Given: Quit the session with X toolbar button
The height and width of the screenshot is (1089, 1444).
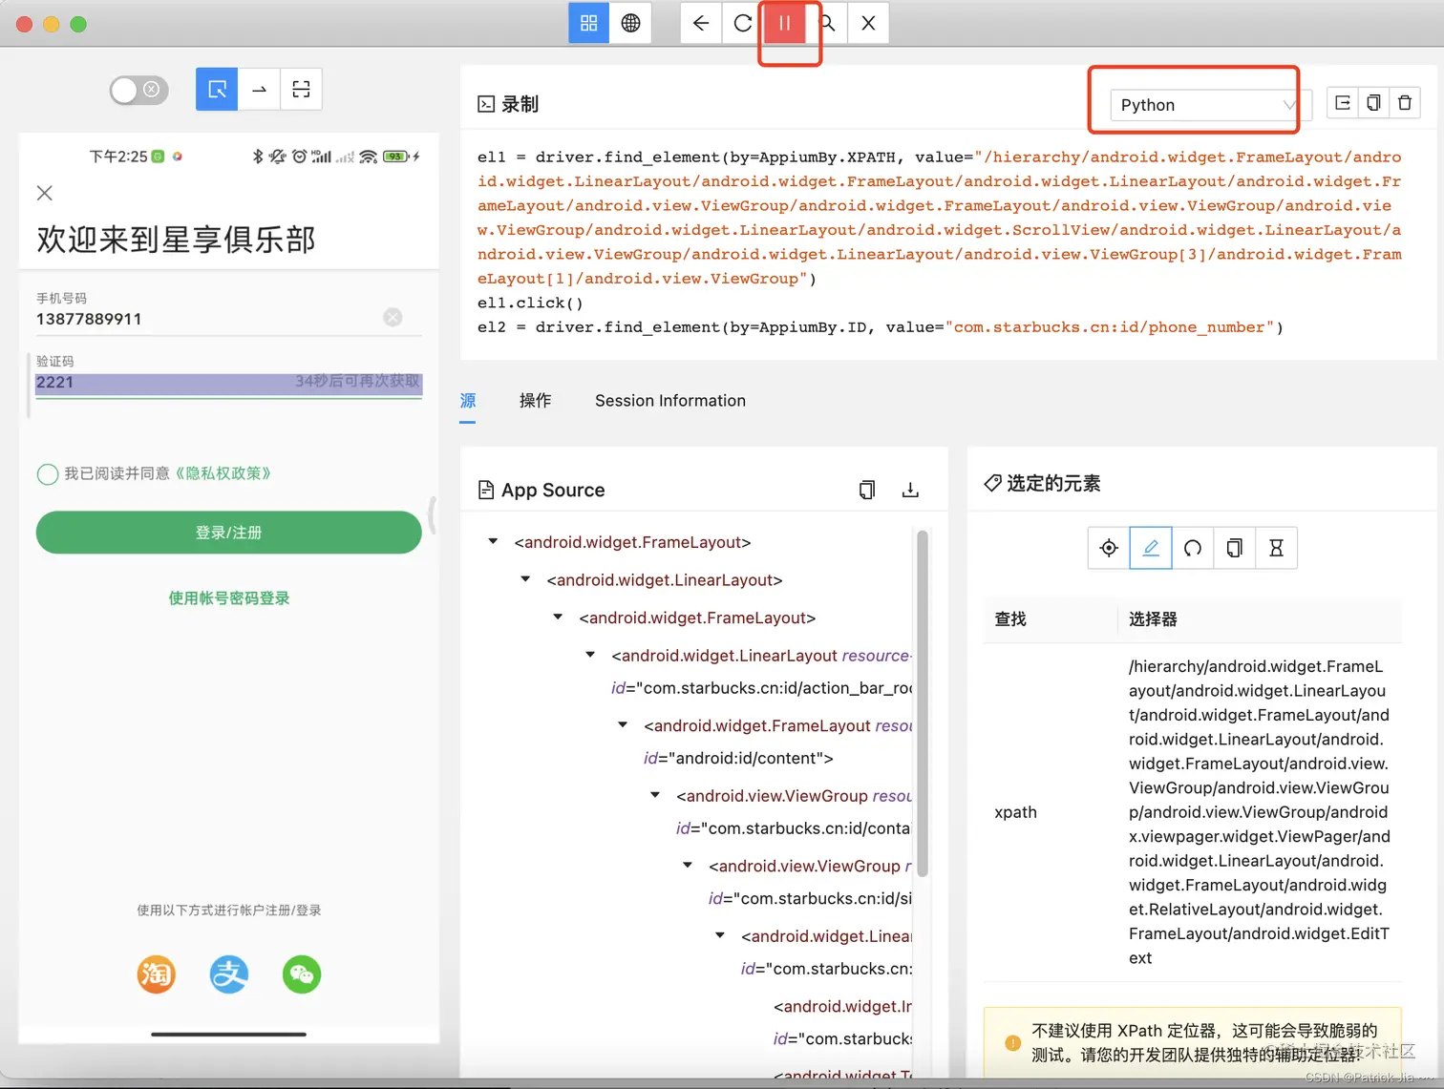Looking at the screenshot, I should tap(868, 23).
